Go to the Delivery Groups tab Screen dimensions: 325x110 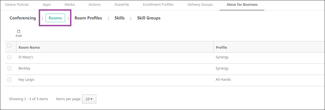click(x=200, y=5)
